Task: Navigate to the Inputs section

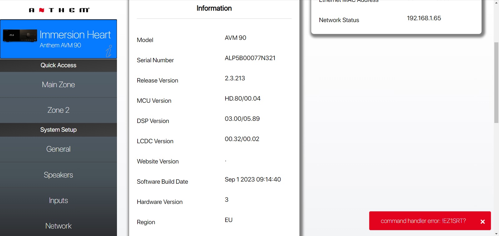Action: [58, 201]
